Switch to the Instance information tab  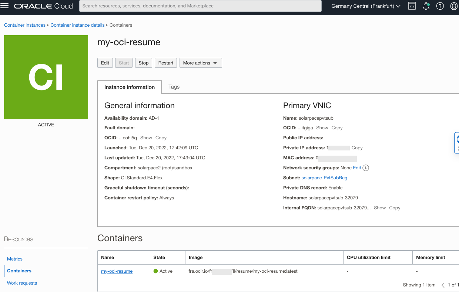click(x=130, y=87)
